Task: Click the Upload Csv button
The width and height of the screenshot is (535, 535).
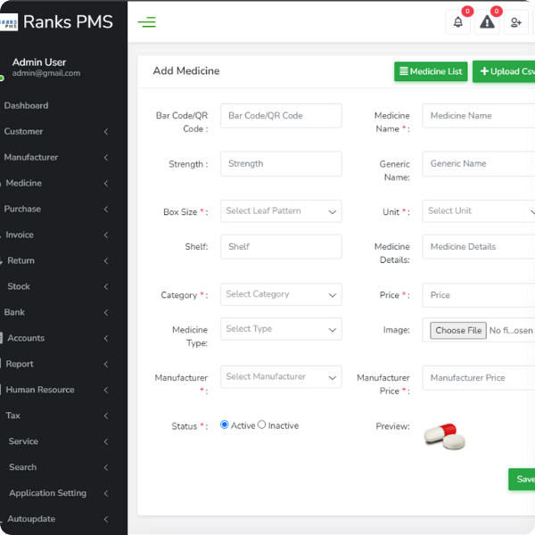Action: 503,71
